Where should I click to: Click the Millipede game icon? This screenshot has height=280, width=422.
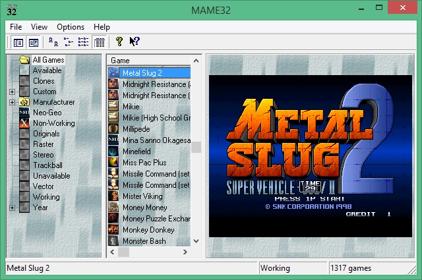tap(113, 129)
